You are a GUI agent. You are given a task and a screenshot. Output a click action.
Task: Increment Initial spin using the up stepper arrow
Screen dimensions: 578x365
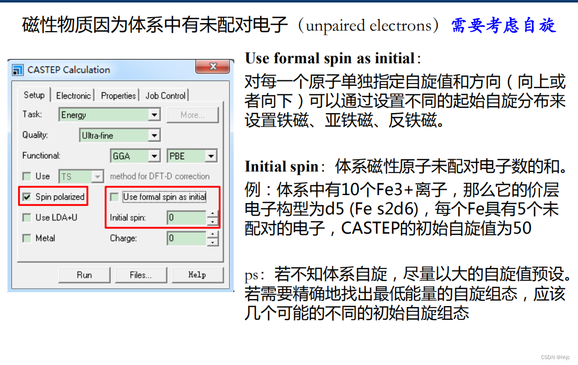213,214
